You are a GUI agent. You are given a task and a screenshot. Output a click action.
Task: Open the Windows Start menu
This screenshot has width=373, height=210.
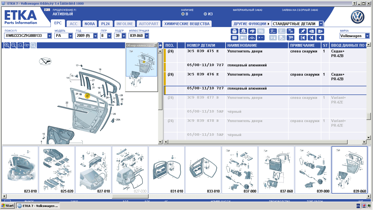[x=8, y=206]
